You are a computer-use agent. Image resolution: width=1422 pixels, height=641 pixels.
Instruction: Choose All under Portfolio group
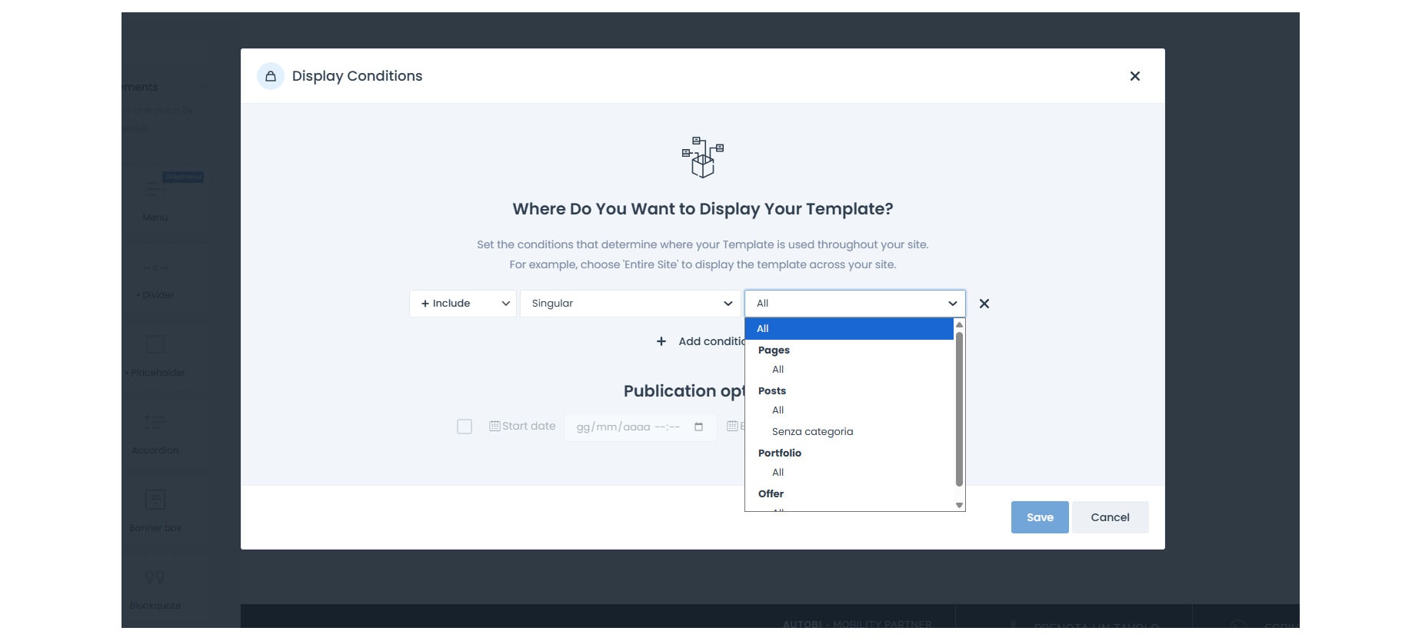pyautogui.click(x=778, y=473)
